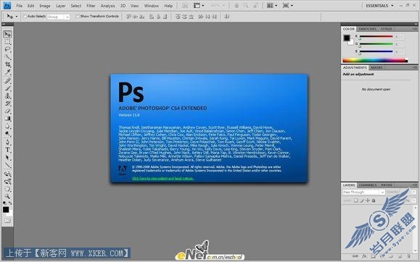The width and height of the screenshot is (420, 262).
Task: Open the Filter menu
Action: (91, 6)
